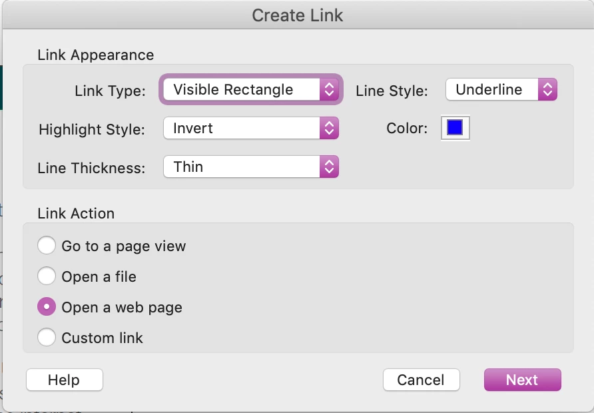Change the Line Thickness dropdown
The image size is (594, 413).
click(x=250, y=167)
